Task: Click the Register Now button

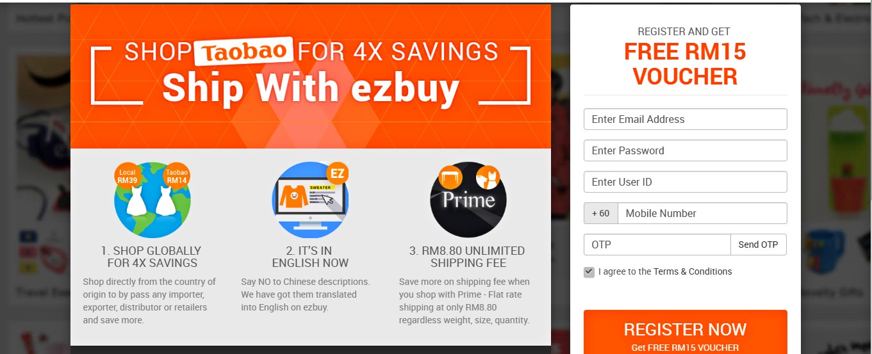Action: (x=685, y=332)
